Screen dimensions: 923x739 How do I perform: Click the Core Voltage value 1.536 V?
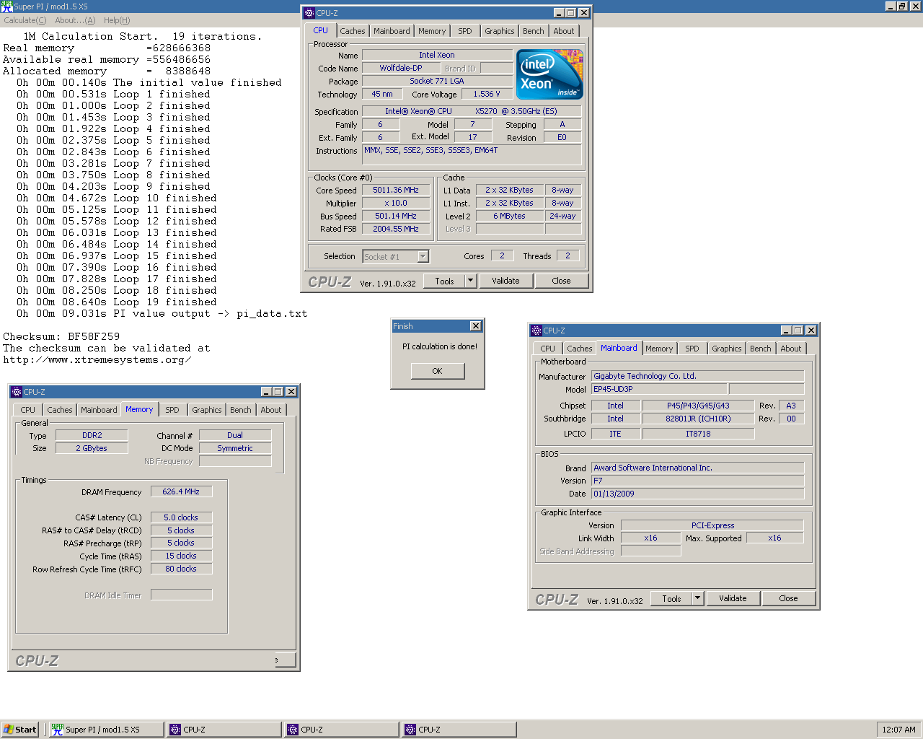(x=487, y=94)
